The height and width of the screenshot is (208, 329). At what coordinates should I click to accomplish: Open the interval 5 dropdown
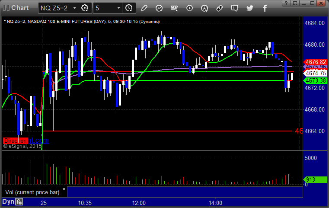pos(118,8)
